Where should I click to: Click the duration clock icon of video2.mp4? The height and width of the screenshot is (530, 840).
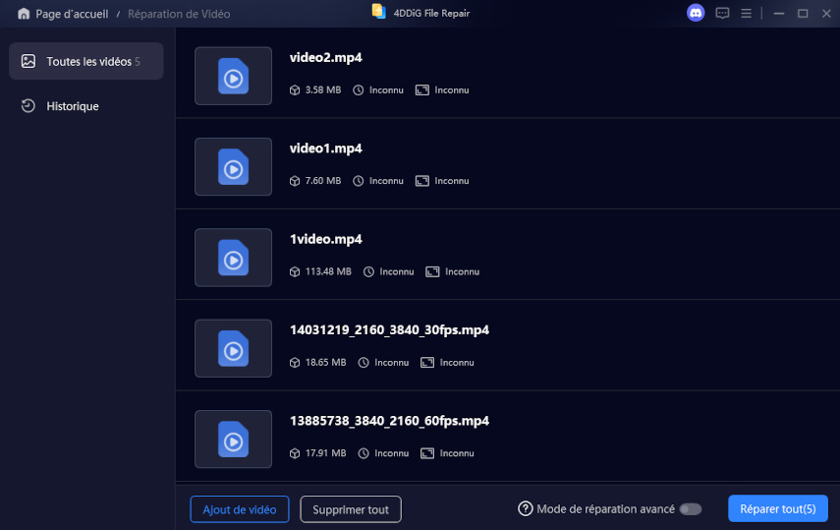coord(358,90)
